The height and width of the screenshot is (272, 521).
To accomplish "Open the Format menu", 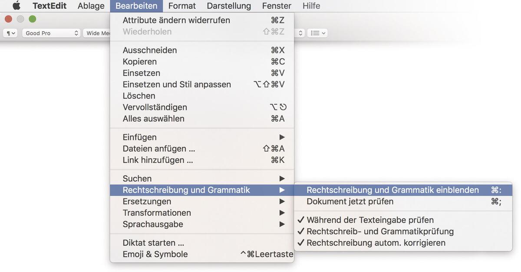I will click(182, 6).
